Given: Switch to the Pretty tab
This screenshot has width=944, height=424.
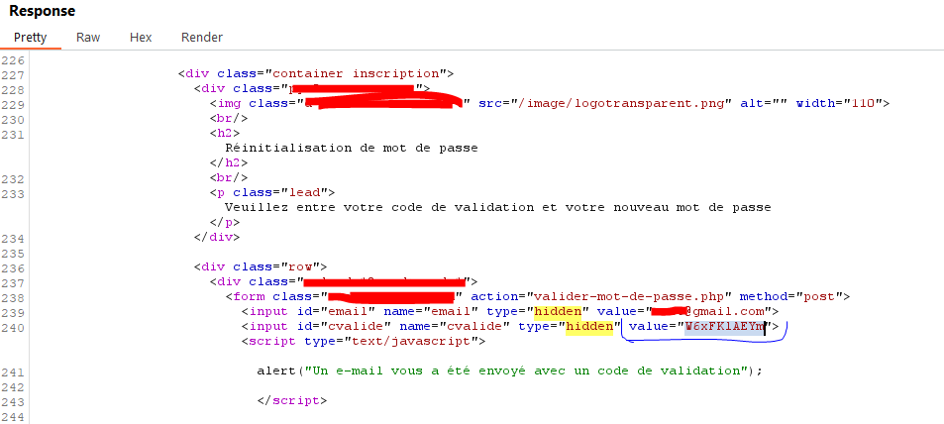Looking at the screenshot, I should [x=30, y=38].
